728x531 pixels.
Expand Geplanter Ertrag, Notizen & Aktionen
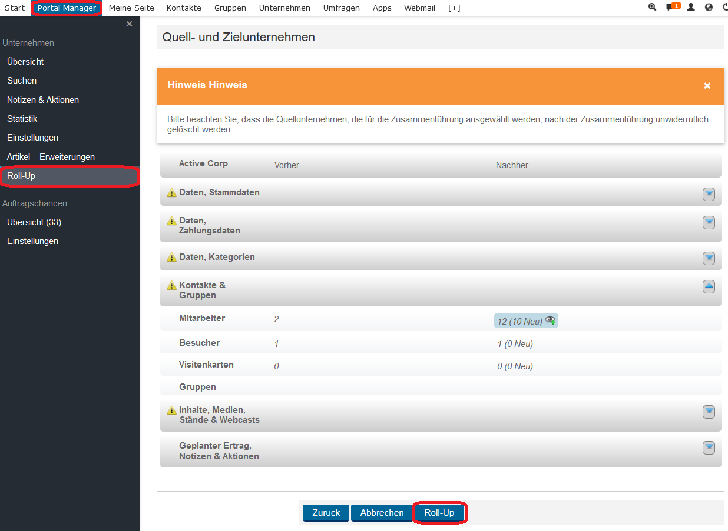pos(709,447)
